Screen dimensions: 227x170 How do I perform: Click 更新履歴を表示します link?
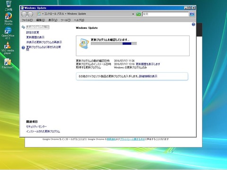pyautogui.click(x=148, y=64)
